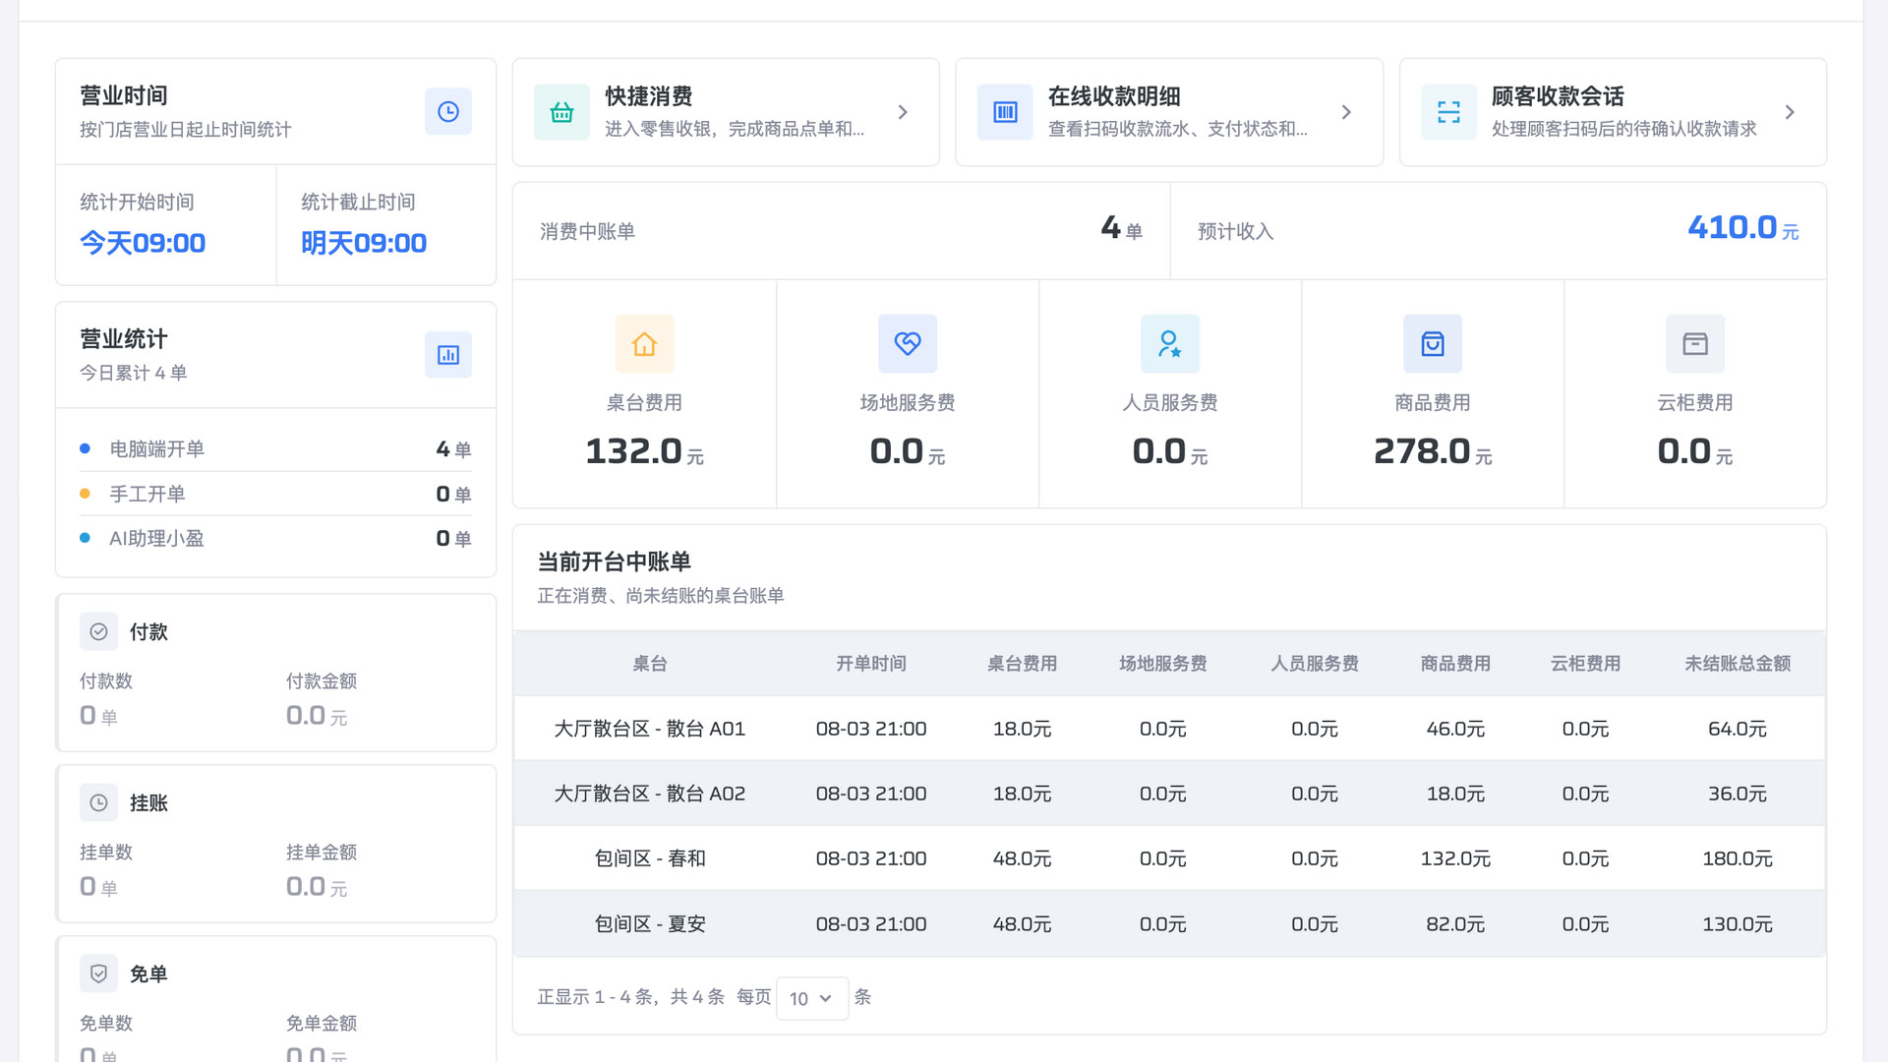Open the 顾客收款会话 card title
The width and height of the screenshot is (1888, 1062).
(1558, 96)
